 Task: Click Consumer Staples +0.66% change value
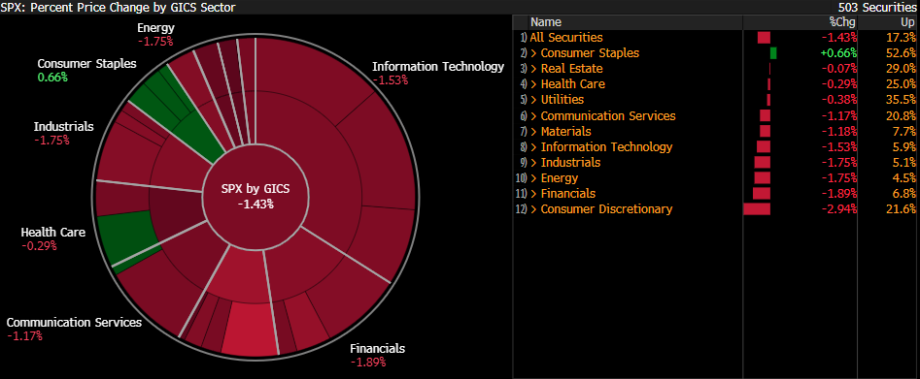(x=837, y=52)
